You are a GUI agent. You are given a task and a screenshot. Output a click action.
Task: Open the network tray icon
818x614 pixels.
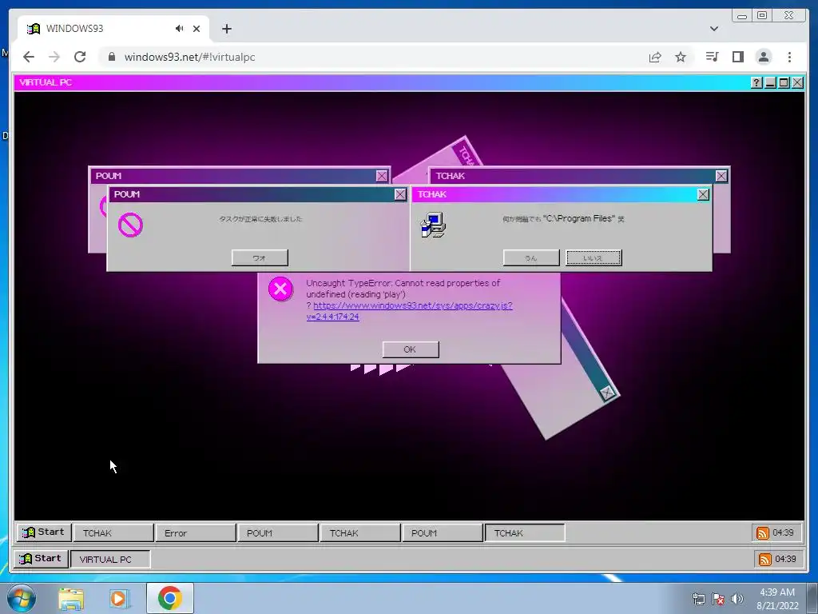698,599
